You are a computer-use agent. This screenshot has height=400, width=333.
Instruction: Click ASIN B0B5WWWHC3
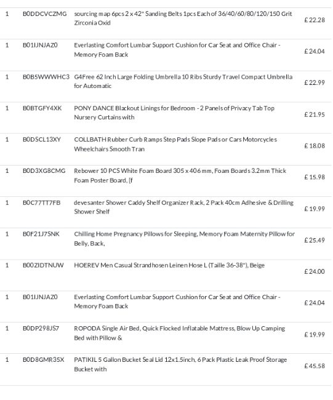point(46,77)
